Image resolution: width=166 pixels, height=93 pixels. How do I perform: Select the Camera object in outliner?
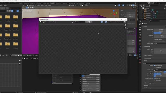pos(148,10)
